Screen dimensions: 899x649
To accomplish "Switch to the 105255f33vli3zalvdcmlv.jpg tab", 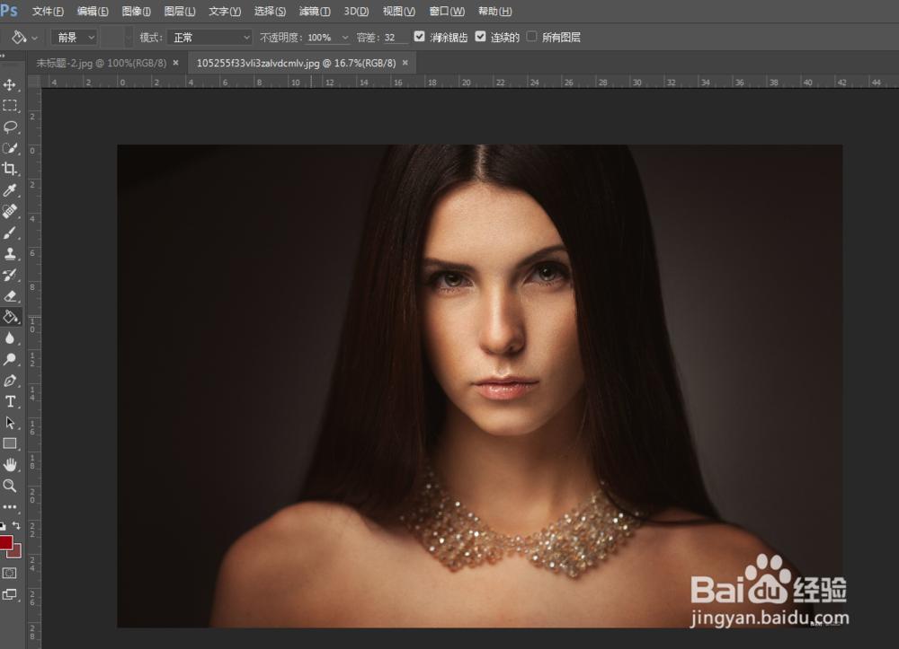I will (297, 63).
